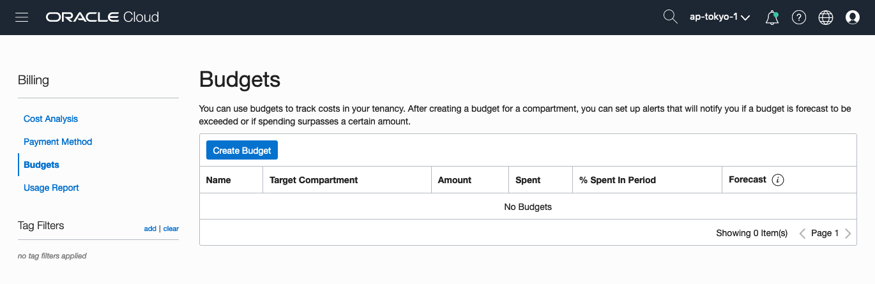875x284 pixels.
Task: Click the Create Budget button
Action: [x=242, y=151]
